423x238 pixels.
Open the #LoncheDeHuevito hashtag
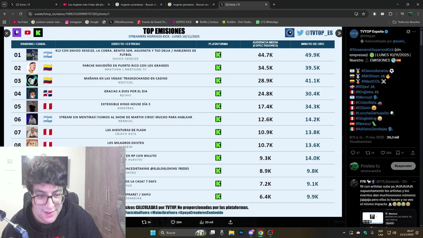(372, 113)
